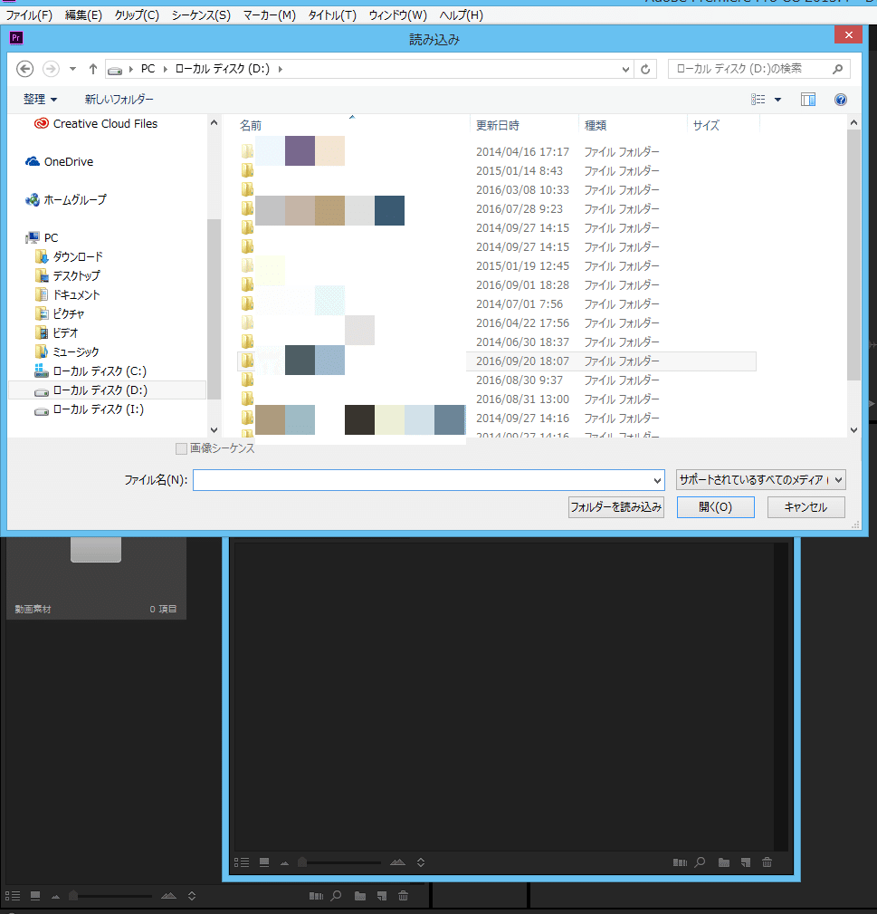Screen dimensions: 877x914
Task: Click the forward navigation arrow in the dialog
Action: point(52,69)
